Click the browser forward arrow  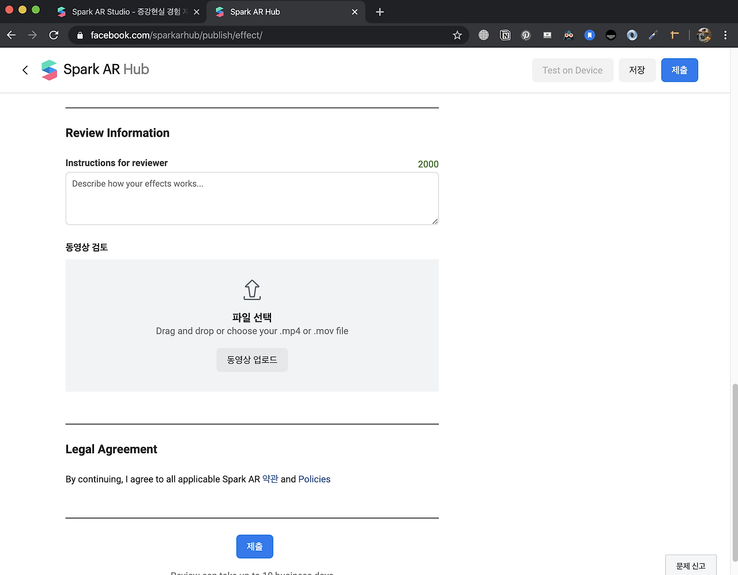pyautogui.click(x=32, y=35)
